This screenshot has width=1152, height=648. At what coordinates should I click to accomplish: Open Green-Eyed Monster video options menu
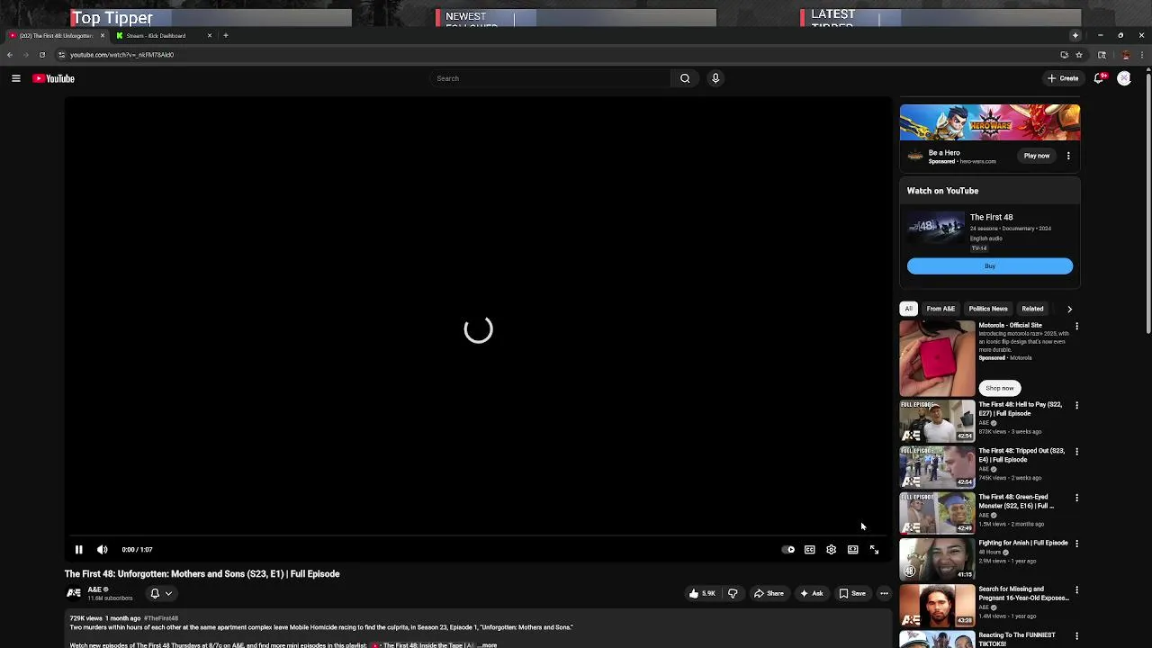1076,498
